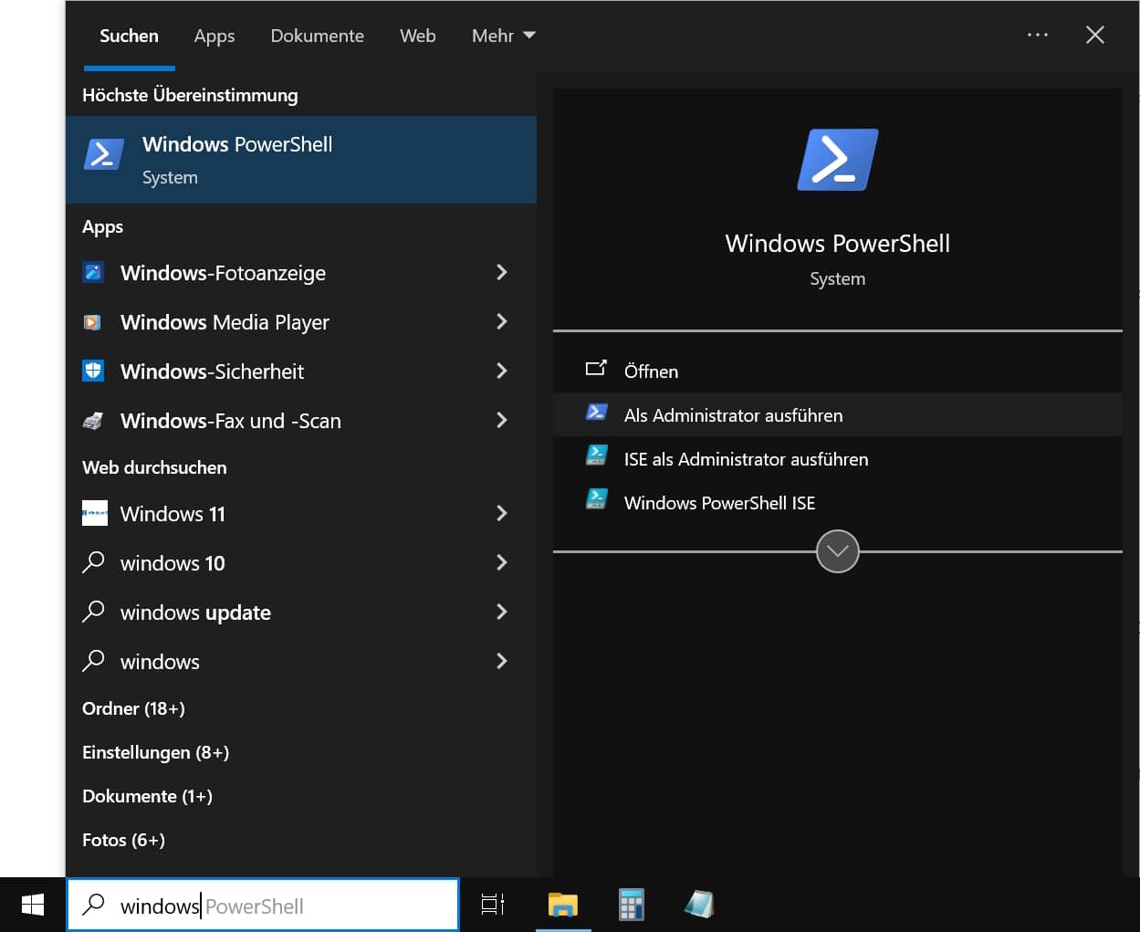Expand the Mehr dropdown filter
Viewport: 1140px width, 932px height.
pyautogui.click(x=503, y=36)
